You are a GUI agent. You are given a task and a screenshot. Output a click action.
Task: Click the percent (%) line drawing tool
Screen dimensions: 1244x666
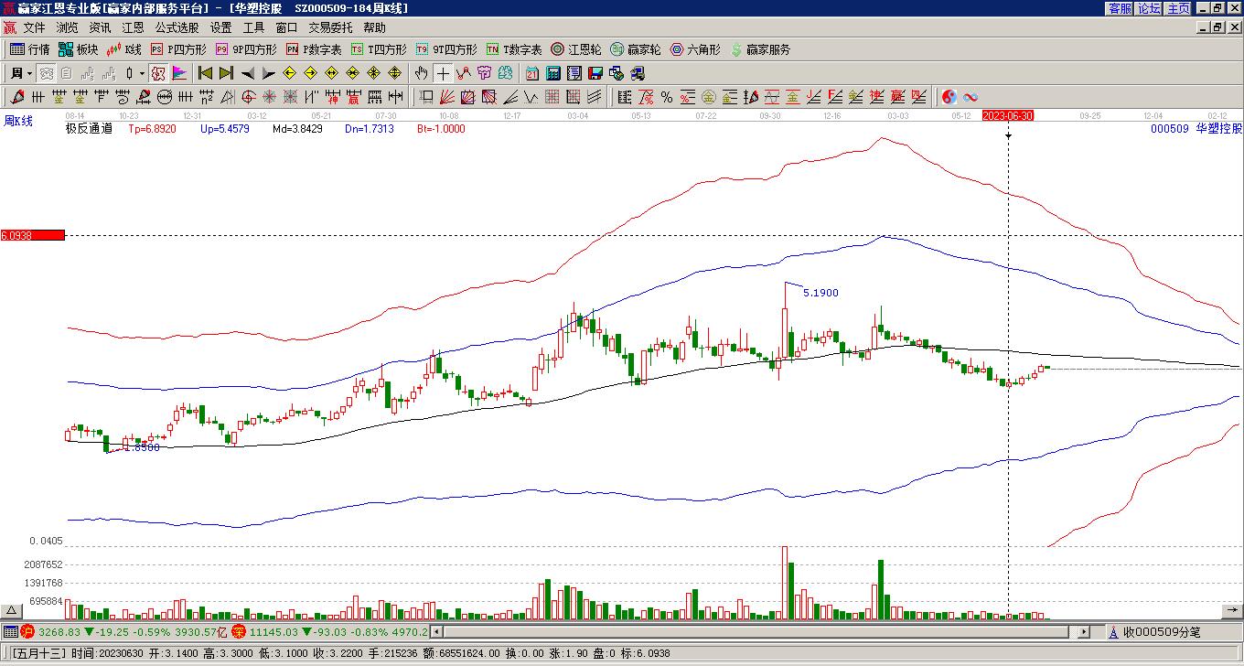point(667,97)
